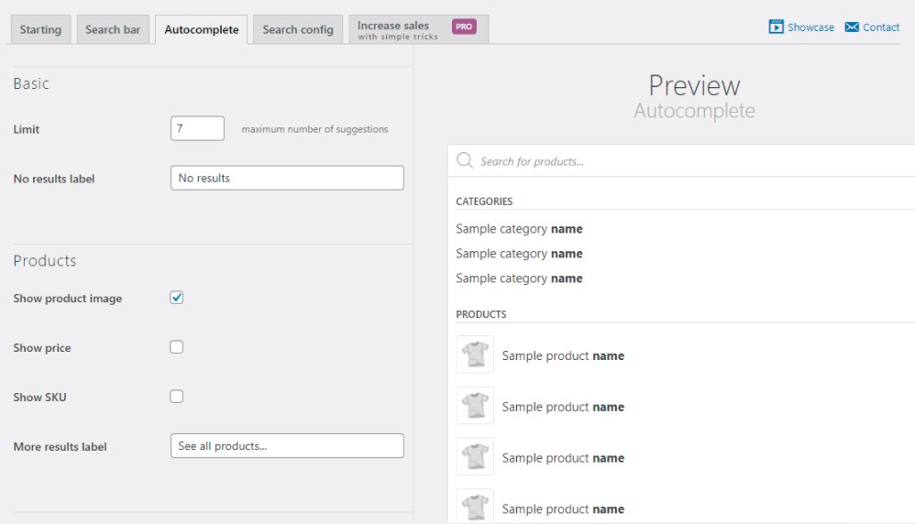Click the PRO badge on Increase sales
This screenshot has width=915, height=524.
tap(464, 27)
